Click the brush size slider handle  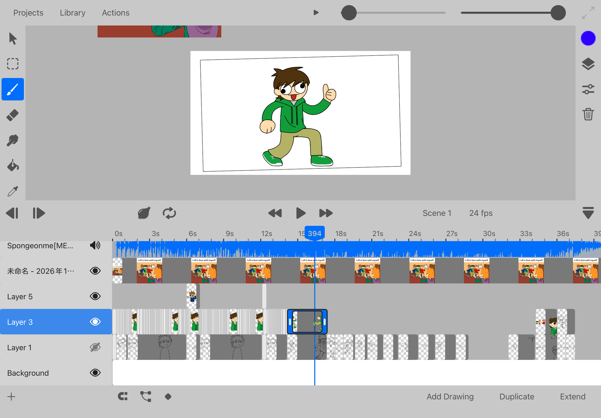point(349,12)
